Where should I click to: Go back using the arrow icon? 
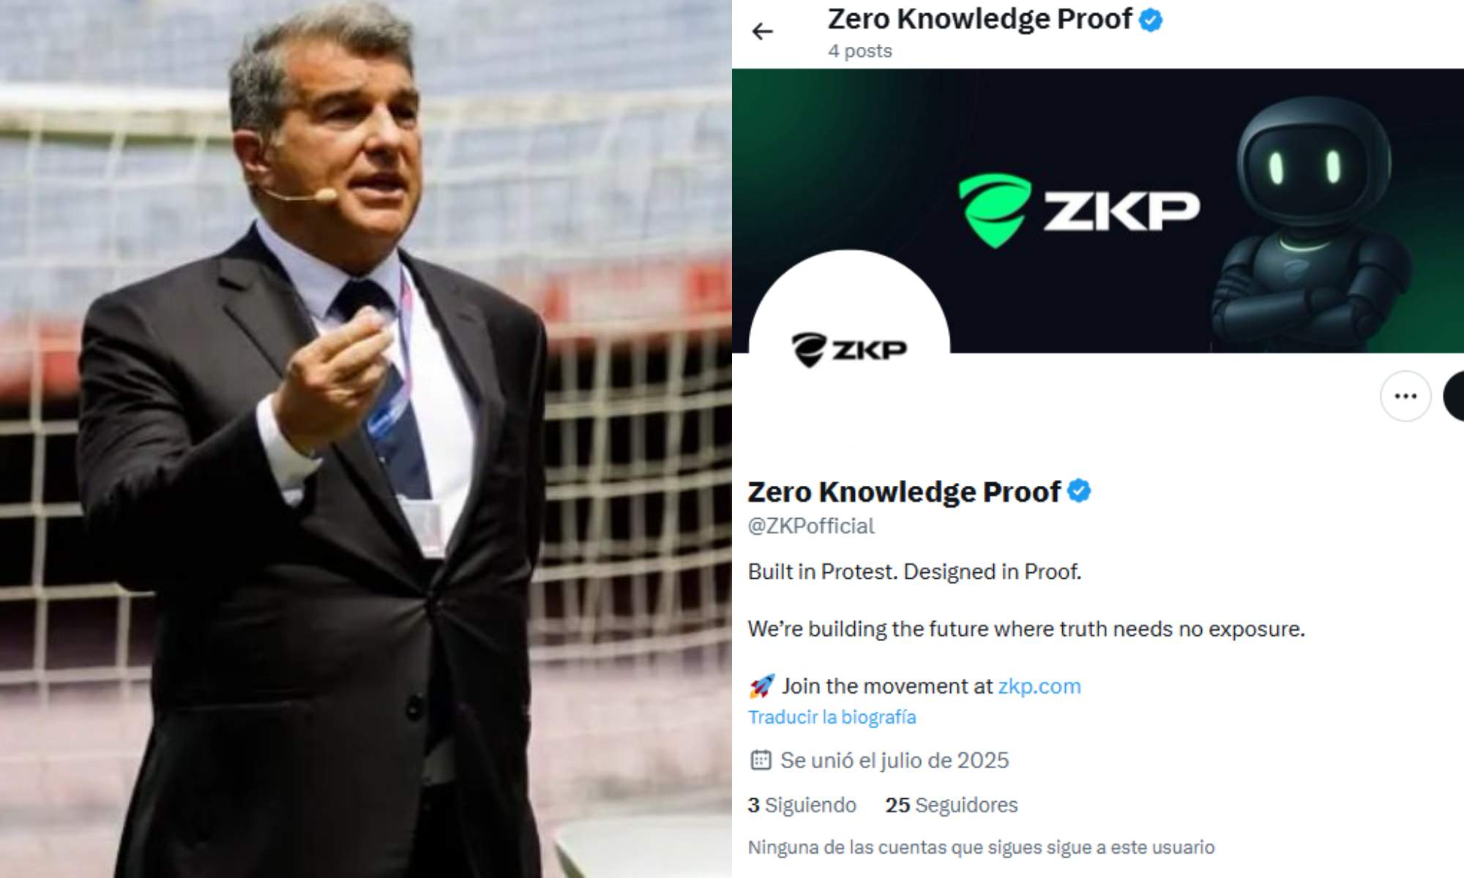(x=763, y=31)
